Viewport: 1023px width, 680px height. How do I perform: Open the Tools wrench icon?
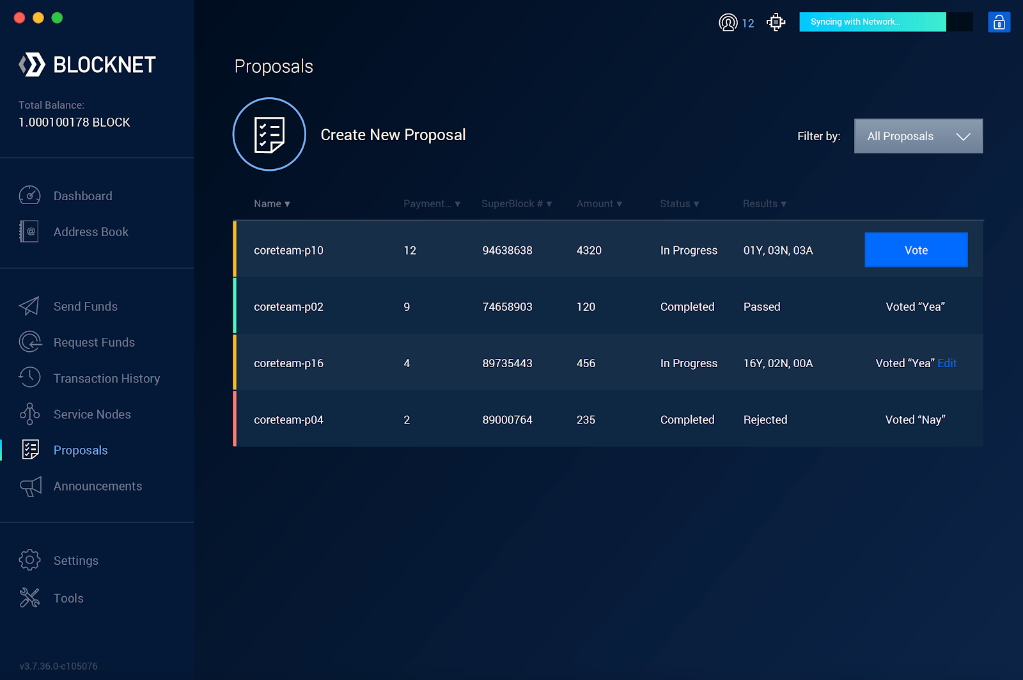(29, 597)
